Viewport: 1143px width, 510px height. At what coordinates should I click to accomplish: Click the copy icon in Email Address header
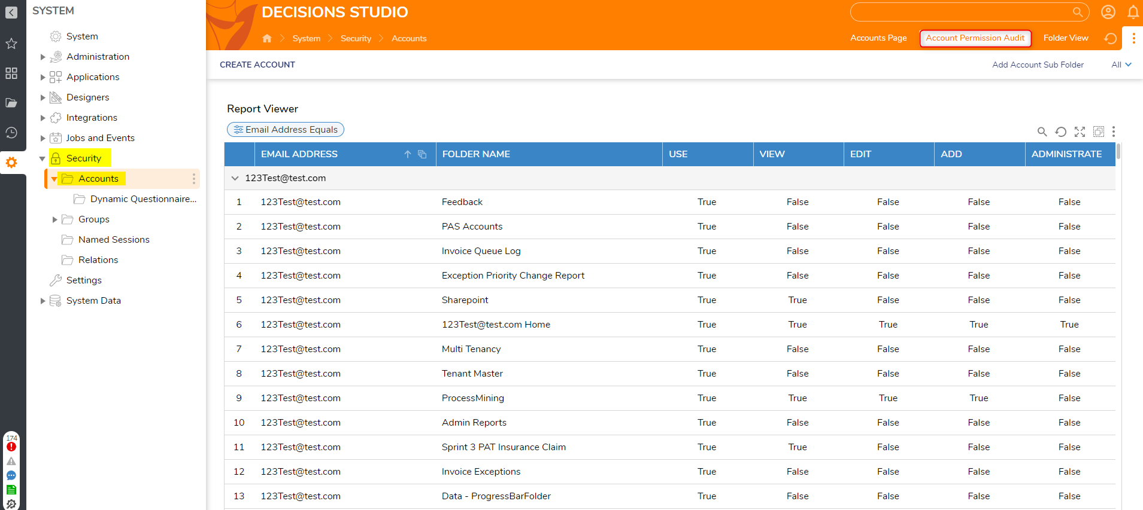click(422, 154)
